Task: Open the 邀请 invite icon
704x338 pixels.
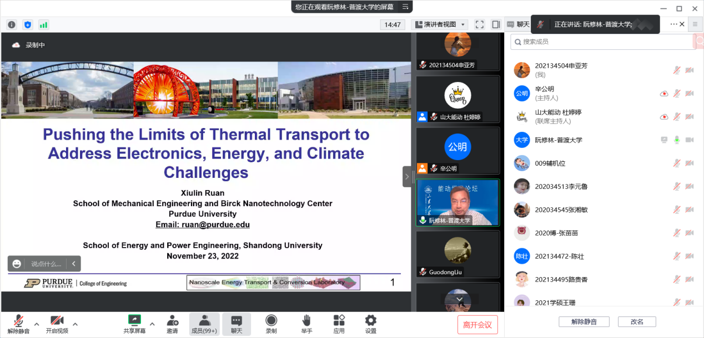Action: point(172,324)
